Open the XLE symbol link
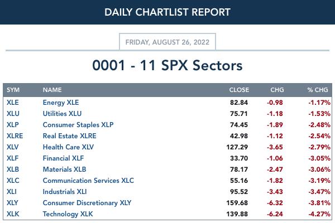335x223 pixels. (13, 103)
